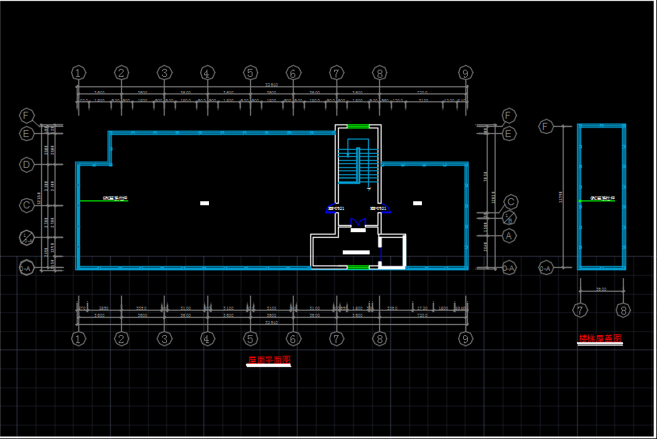Select axis 7 bubble in the stair roof detail
Screen dimensions: 657x439
(580, 311)
